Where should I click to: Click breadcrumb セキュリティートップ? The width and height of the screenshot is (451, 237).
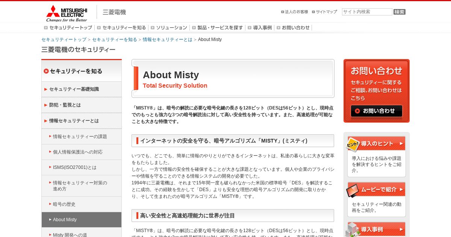[x=64, y=39]
